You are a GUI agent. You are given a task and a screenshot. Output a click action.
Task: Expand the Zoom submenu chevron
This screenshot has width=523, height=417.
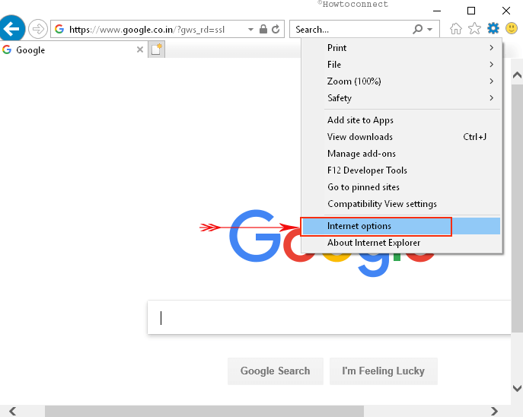click(491, 81)
